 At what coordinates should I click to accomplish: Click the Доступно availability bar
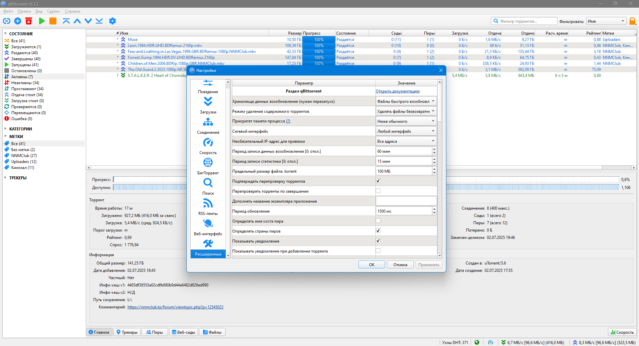[x=366, y=188]
